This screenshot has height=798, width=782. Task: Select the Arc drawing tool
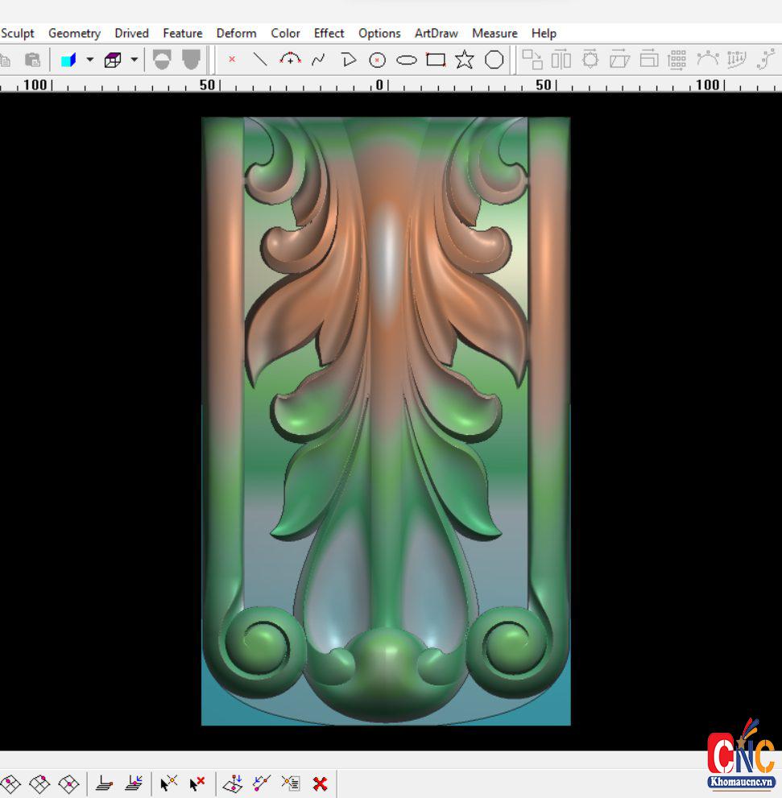pos(290,60)
